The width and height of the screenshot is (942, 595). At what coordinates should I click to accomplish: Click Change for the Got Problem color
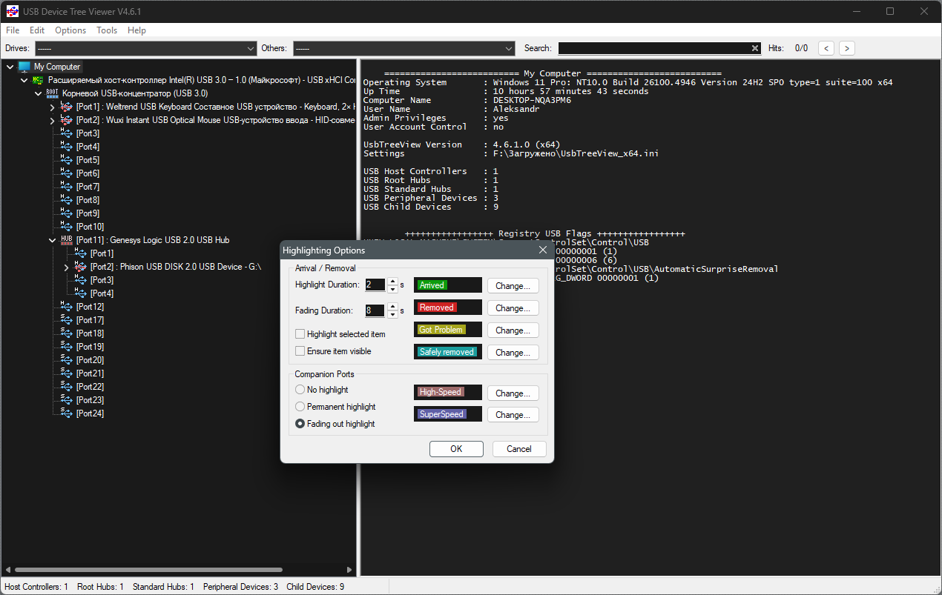pyautogui.click(x=513, y=330)
